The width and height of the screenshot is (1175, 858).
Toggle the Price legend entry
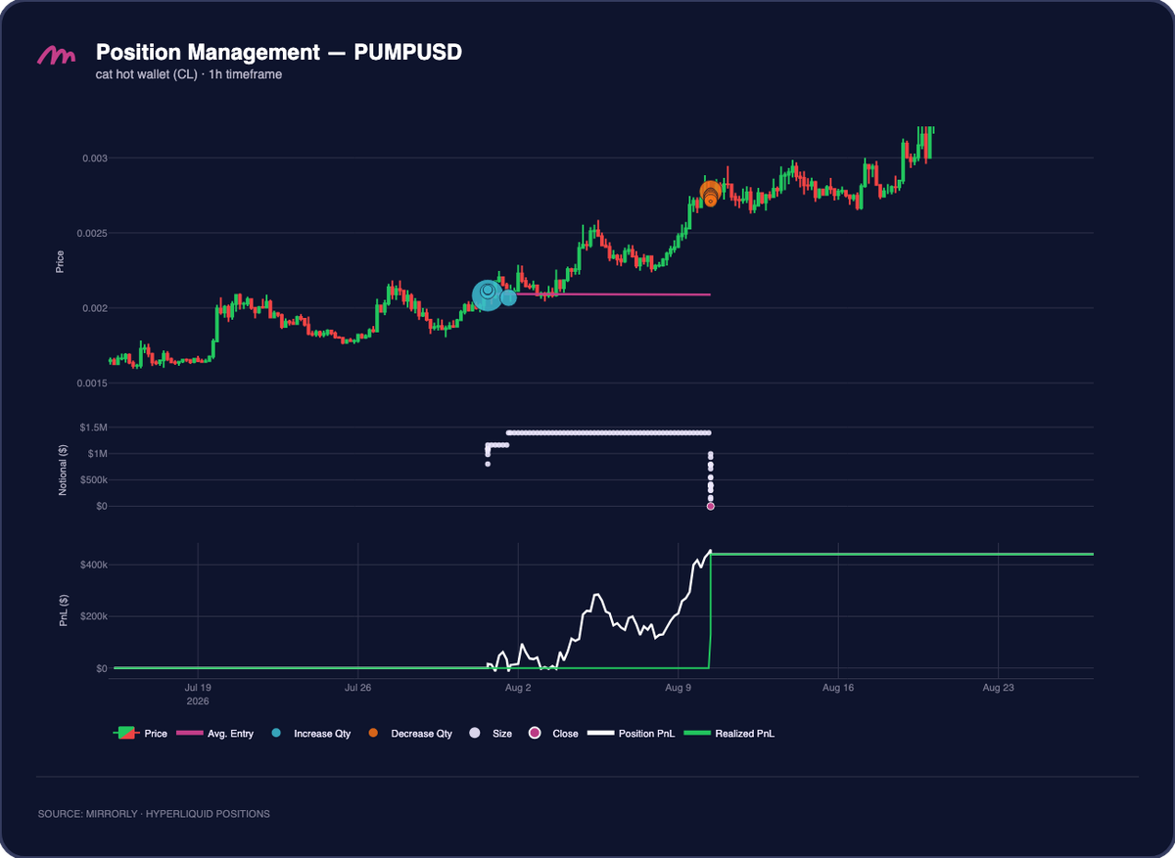point(140,733)
